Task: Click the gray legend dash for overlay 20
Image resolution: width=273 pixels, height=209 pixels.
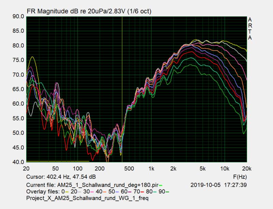Action: 80,192
